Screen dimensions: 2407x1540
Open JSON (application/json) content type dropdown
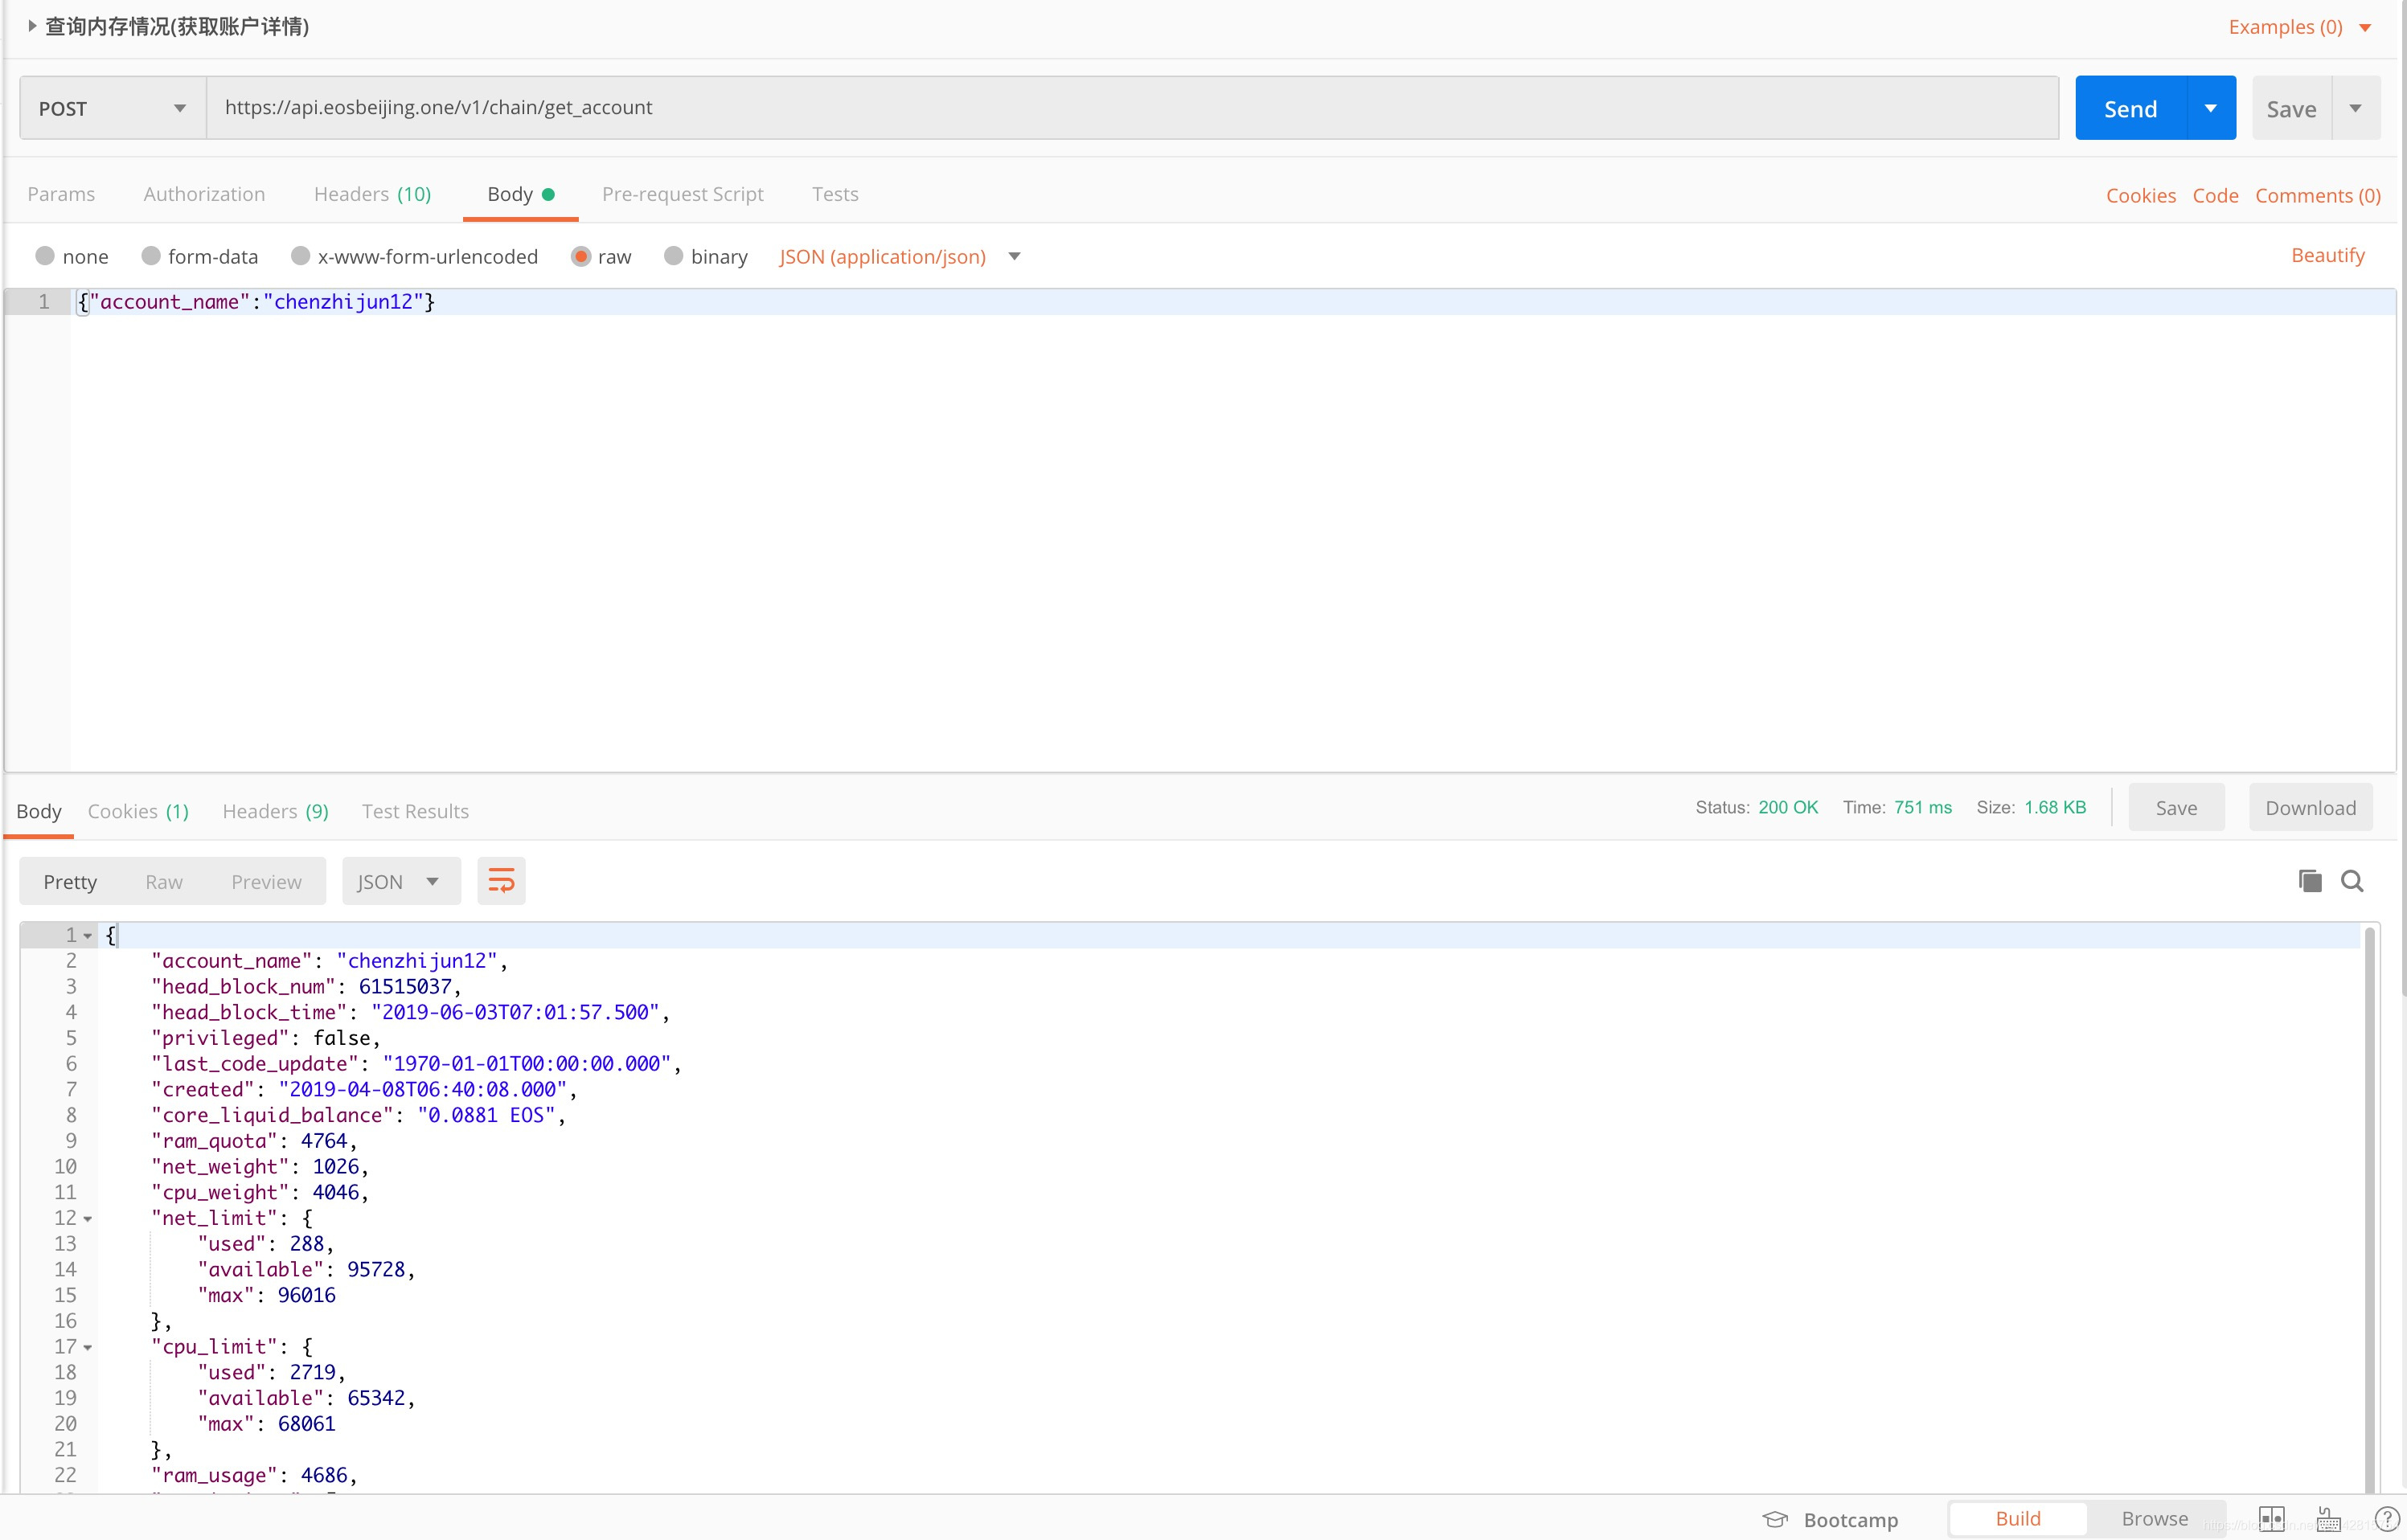pos(1014,257)
